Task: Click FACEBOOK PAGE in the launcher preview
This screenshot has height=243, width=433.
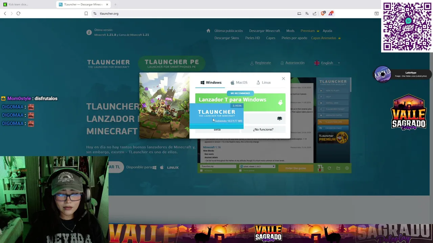Action: pos(333,128)
